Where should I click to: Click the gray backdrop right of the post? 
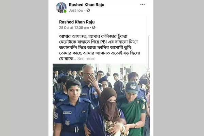(178, 68)
